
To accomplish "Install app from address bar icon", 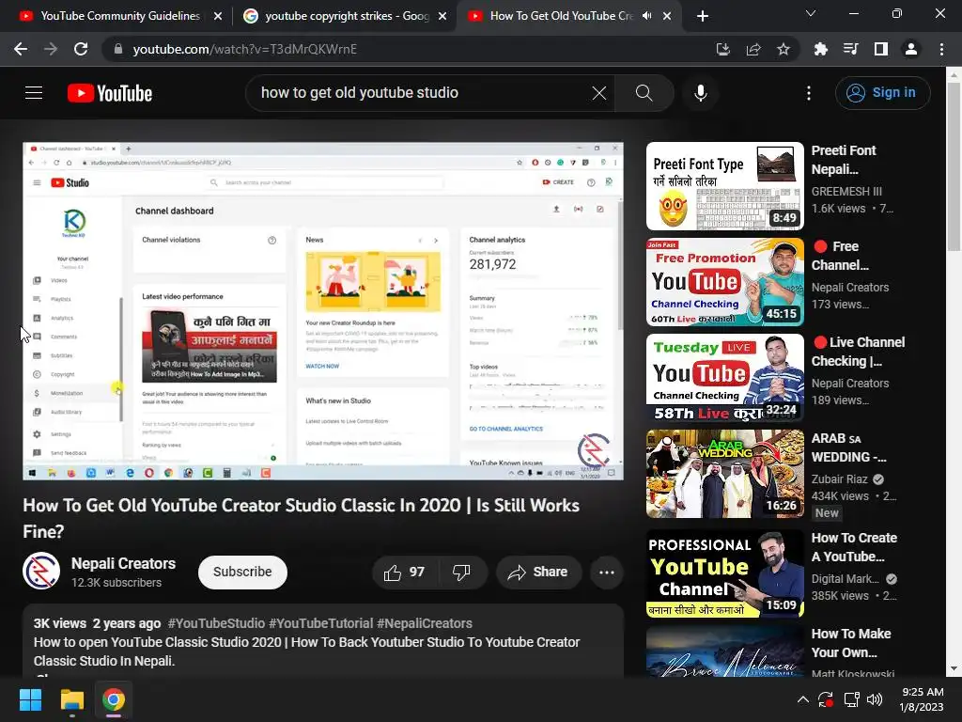I will (722, 49).
